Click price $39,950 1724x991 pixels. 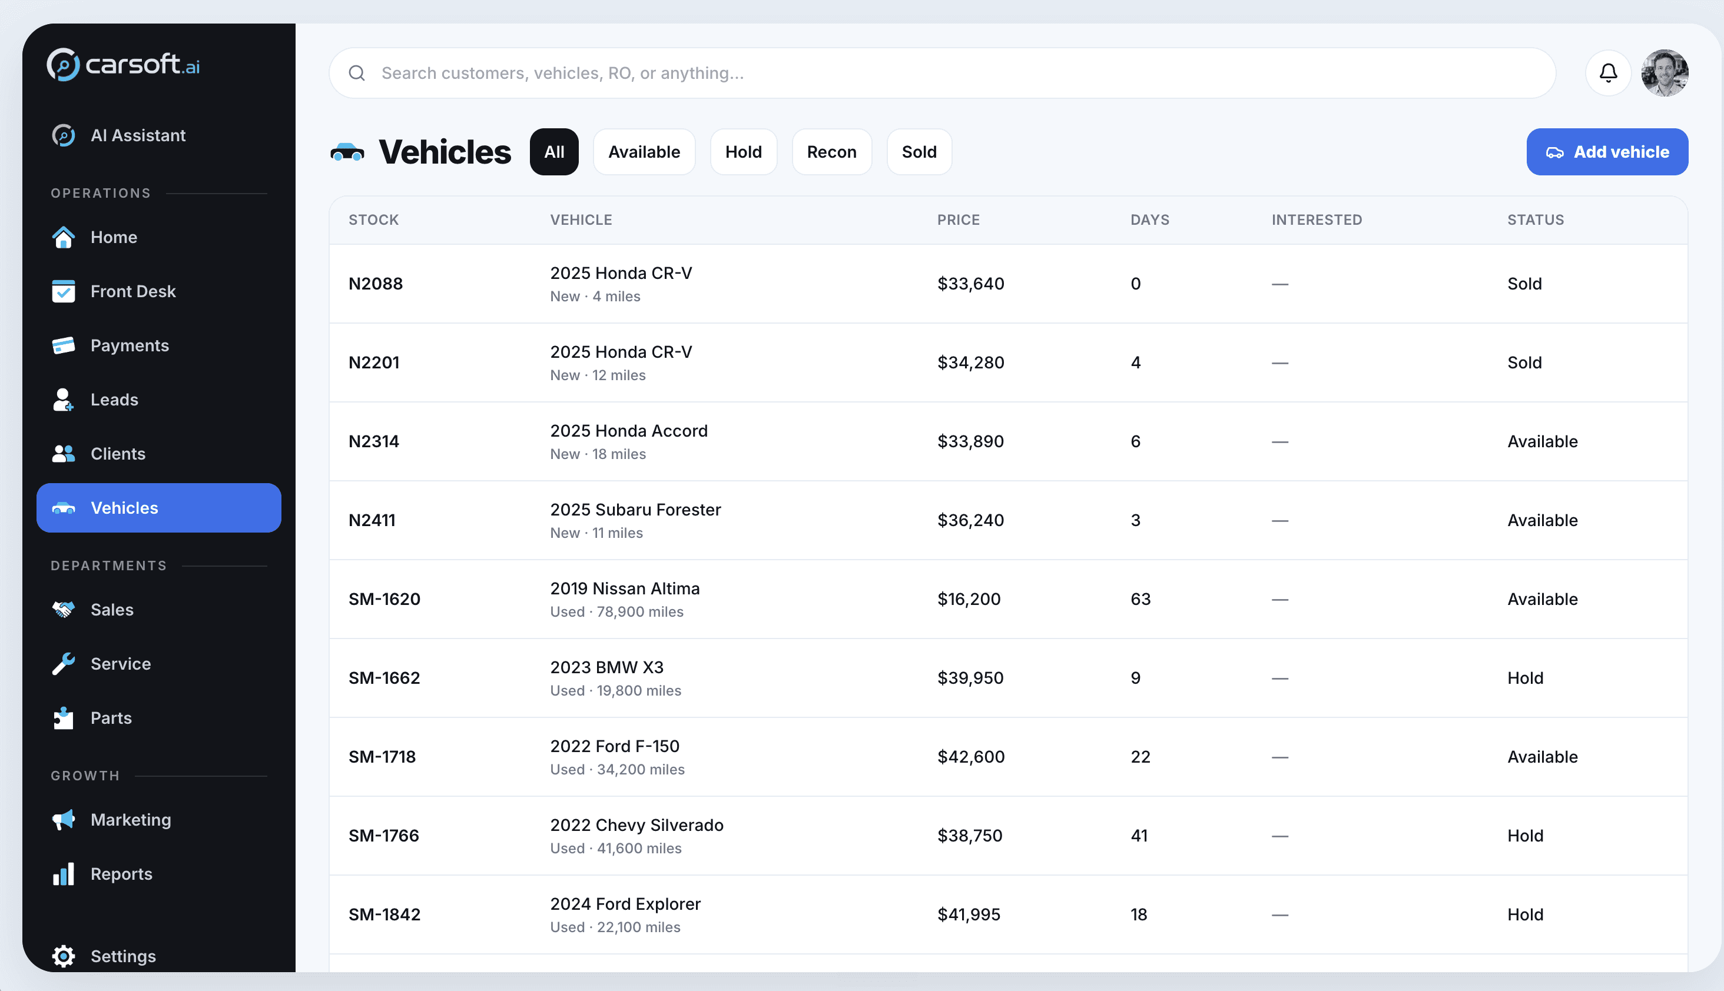coord(970,678)
